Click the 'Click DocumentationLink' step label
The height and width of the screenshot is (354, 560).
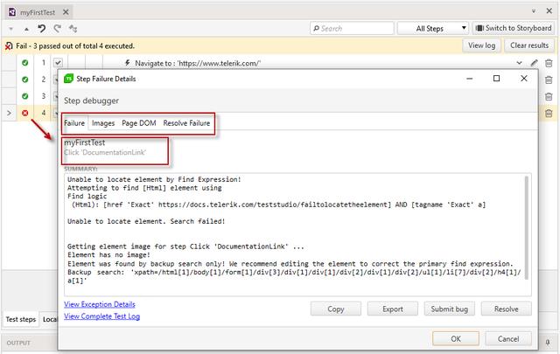(x=105, y=152)
